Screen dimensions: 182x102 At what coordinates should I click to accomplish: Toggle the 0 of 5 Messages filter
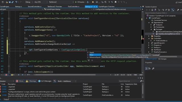[45, 81]
